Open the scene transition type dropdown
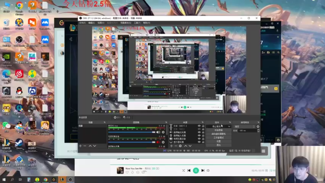 [245, 126]
